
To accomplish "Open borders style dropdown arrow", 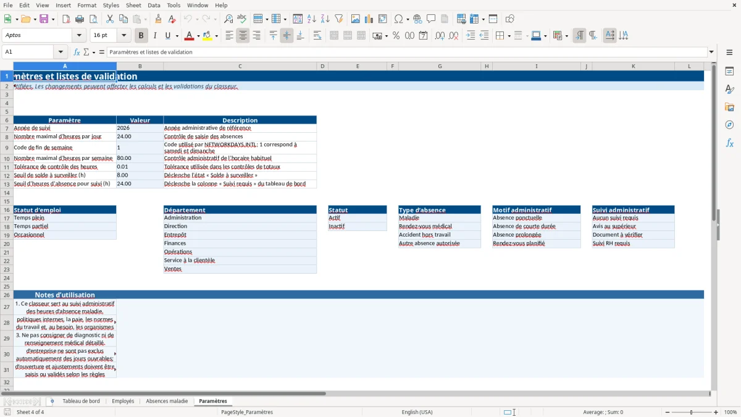I will click(509, 36).
